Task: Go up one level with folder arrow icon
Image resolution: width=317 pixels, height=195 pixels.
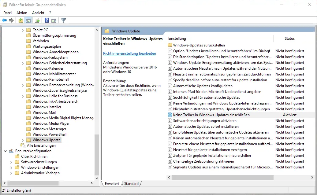Action: pos(21,20)
